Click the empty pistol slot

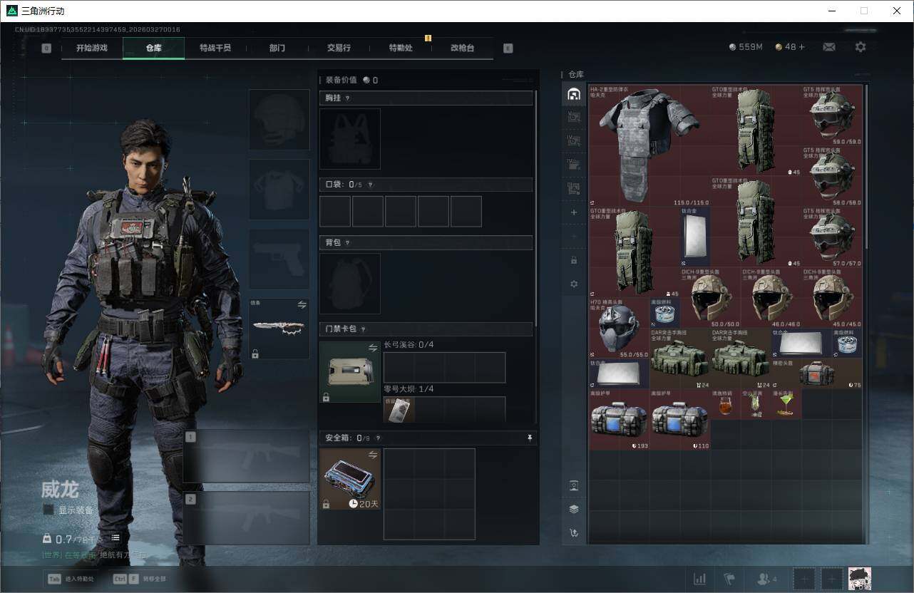(x=279, y=259)
